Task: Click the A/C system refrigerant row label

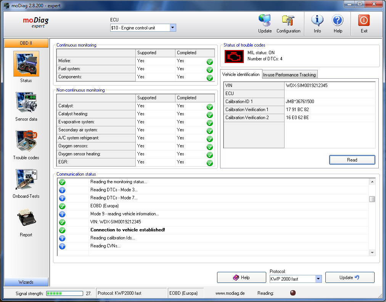Action: (x=96, y=138)
